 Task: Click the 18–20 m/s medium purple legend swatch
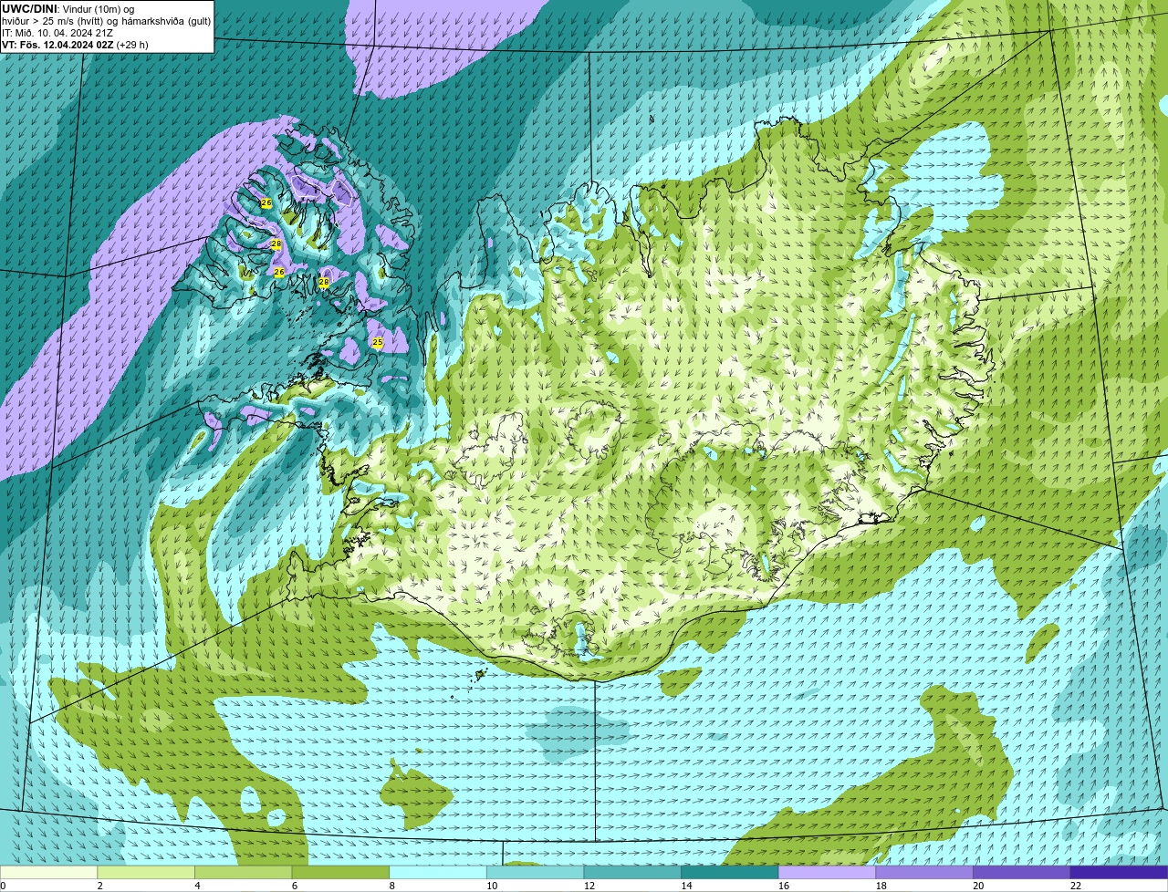click(924, 872)
